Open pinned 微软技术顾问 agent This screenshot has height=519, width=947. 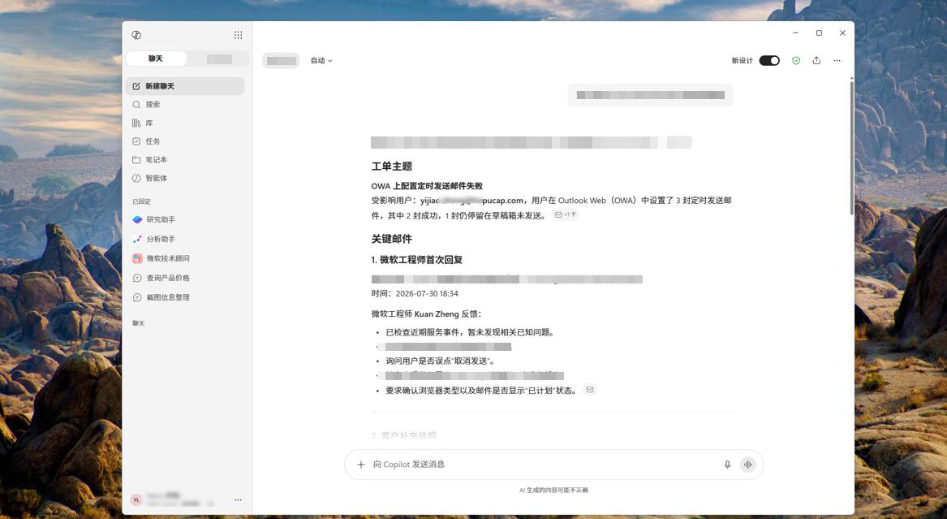coord(185,258)
